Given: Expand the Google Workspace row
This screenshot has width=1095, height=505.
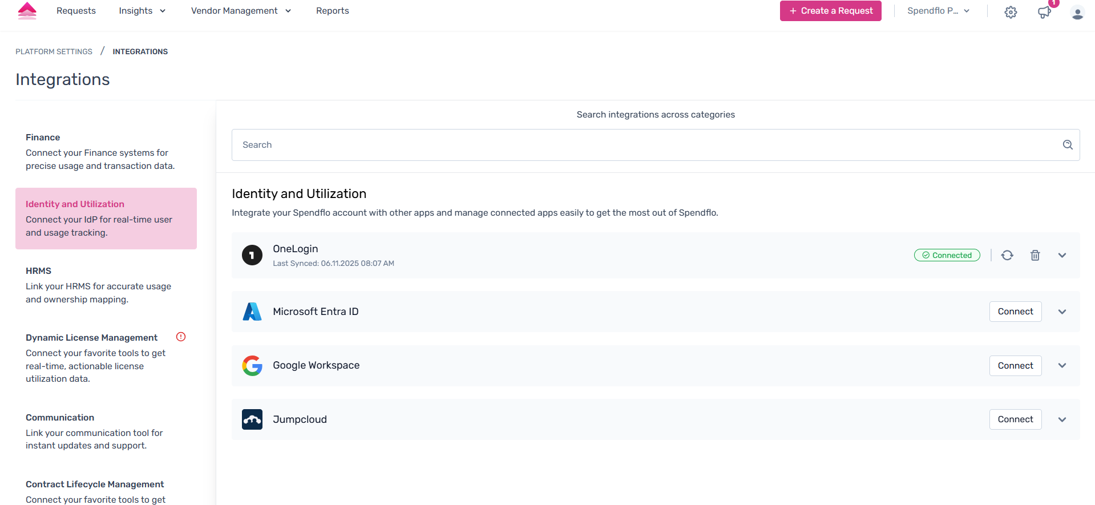Looking at the screenshot, I should [x=1062, y=365].
